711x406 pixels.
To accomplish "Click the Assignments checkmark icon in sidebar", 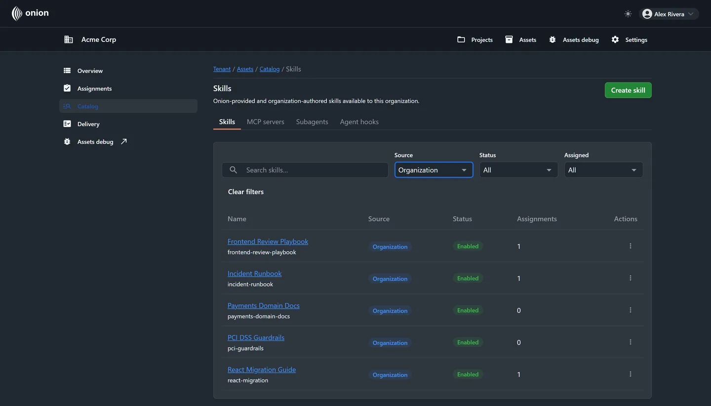I will pyautogui.click(x=67, y=88).
